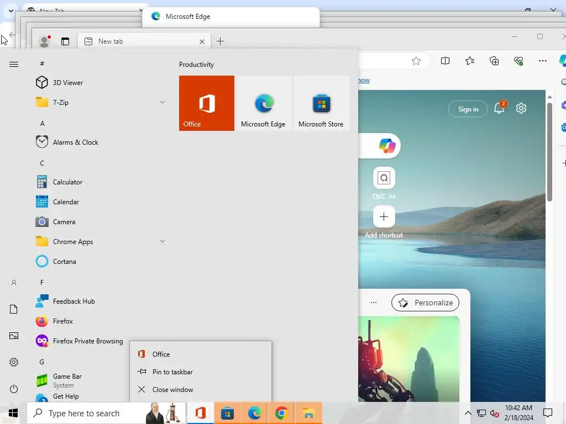This screenshot has width=566, height=424.
Task: Click the Add shortcut plus button
Action: [384, 216]
